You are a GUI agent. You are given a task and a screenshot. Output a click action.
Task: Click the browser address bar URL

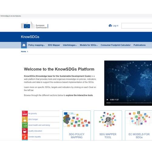coord(11,16)
